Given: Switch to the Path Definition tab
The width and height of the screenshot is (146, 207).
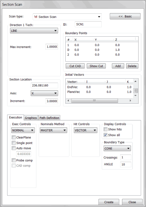Looking at the screenshot, I should pos(49,118).
